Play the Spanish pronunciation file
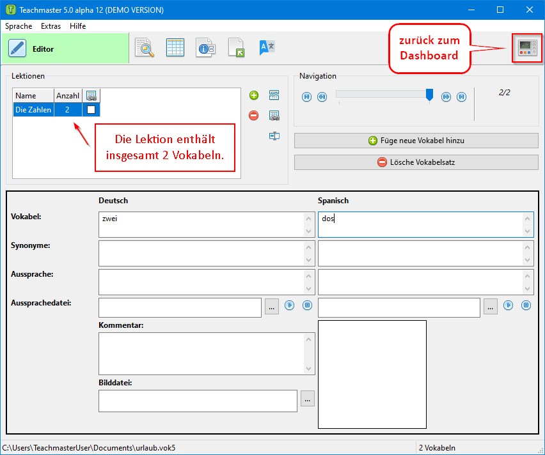The width and height of the screenshot is (545, 455). (508, 305)
